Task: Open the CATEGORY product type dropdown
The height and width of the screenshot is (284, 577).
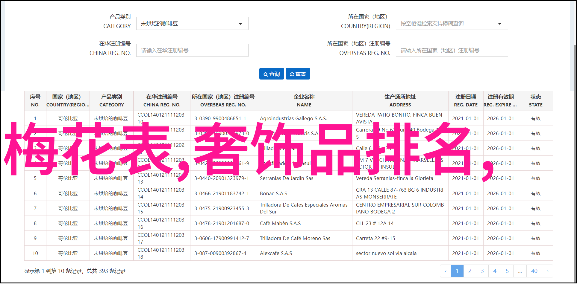Action: coord(192,24)
